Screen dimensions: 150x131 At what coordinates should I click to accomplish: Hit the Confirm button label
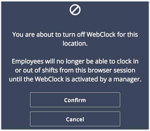point(75,100)
